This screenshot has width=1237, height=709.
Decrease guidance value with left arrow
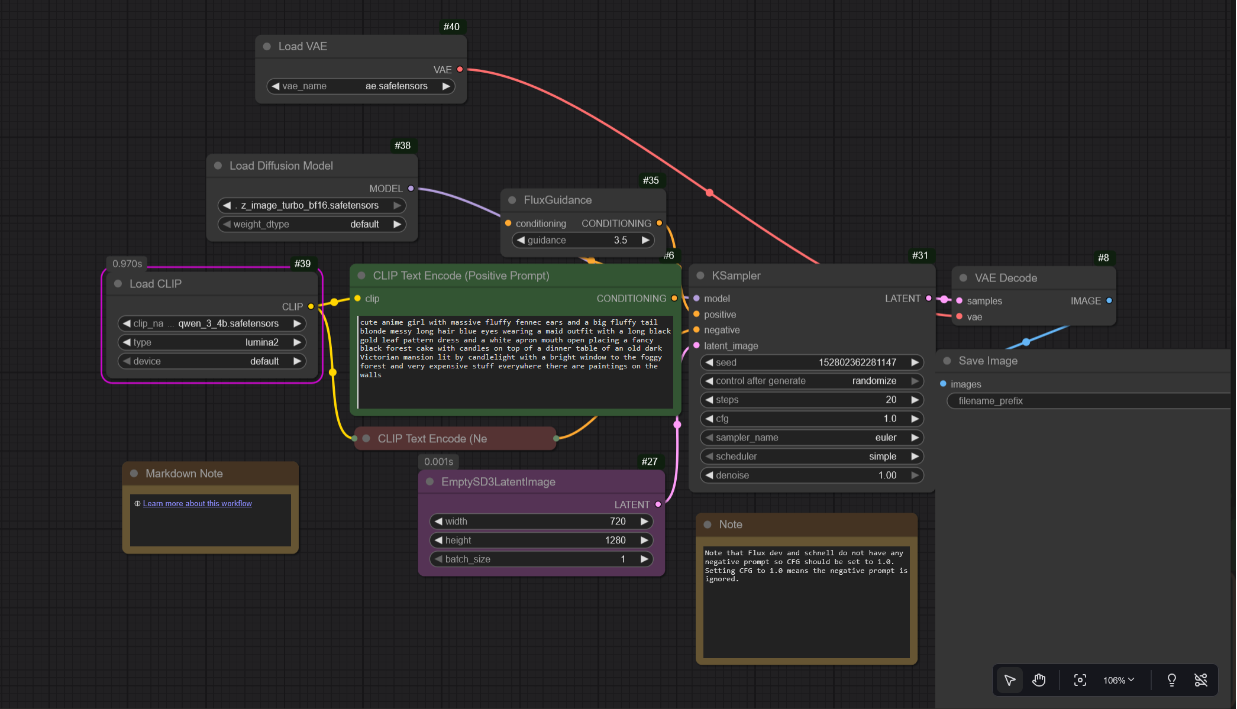click(521, 240)
